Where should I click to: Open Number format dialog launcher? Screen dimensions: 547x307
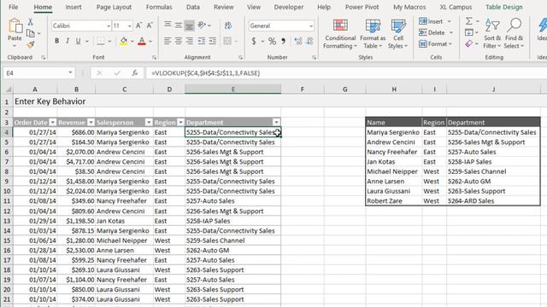(x=314, y=57)
